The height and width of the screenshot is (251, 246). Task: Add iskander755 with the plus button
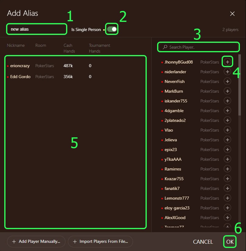point(227,101)
